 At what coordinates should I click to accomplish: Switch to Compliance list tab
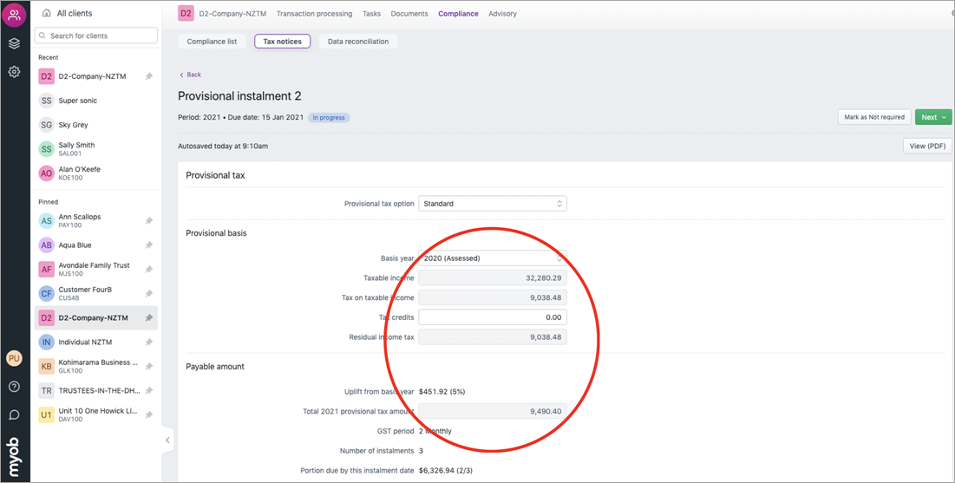click(x=212, y=42)
